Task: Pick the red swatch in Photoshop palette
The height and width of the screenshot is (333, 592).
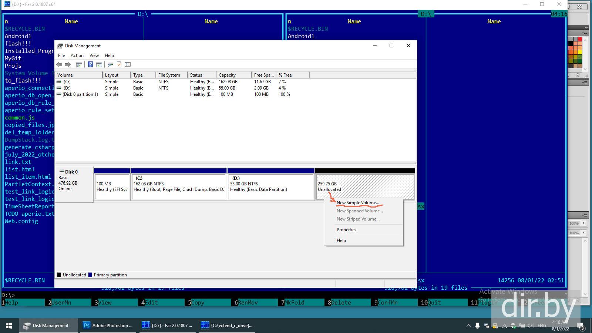Action: [580, 39]
